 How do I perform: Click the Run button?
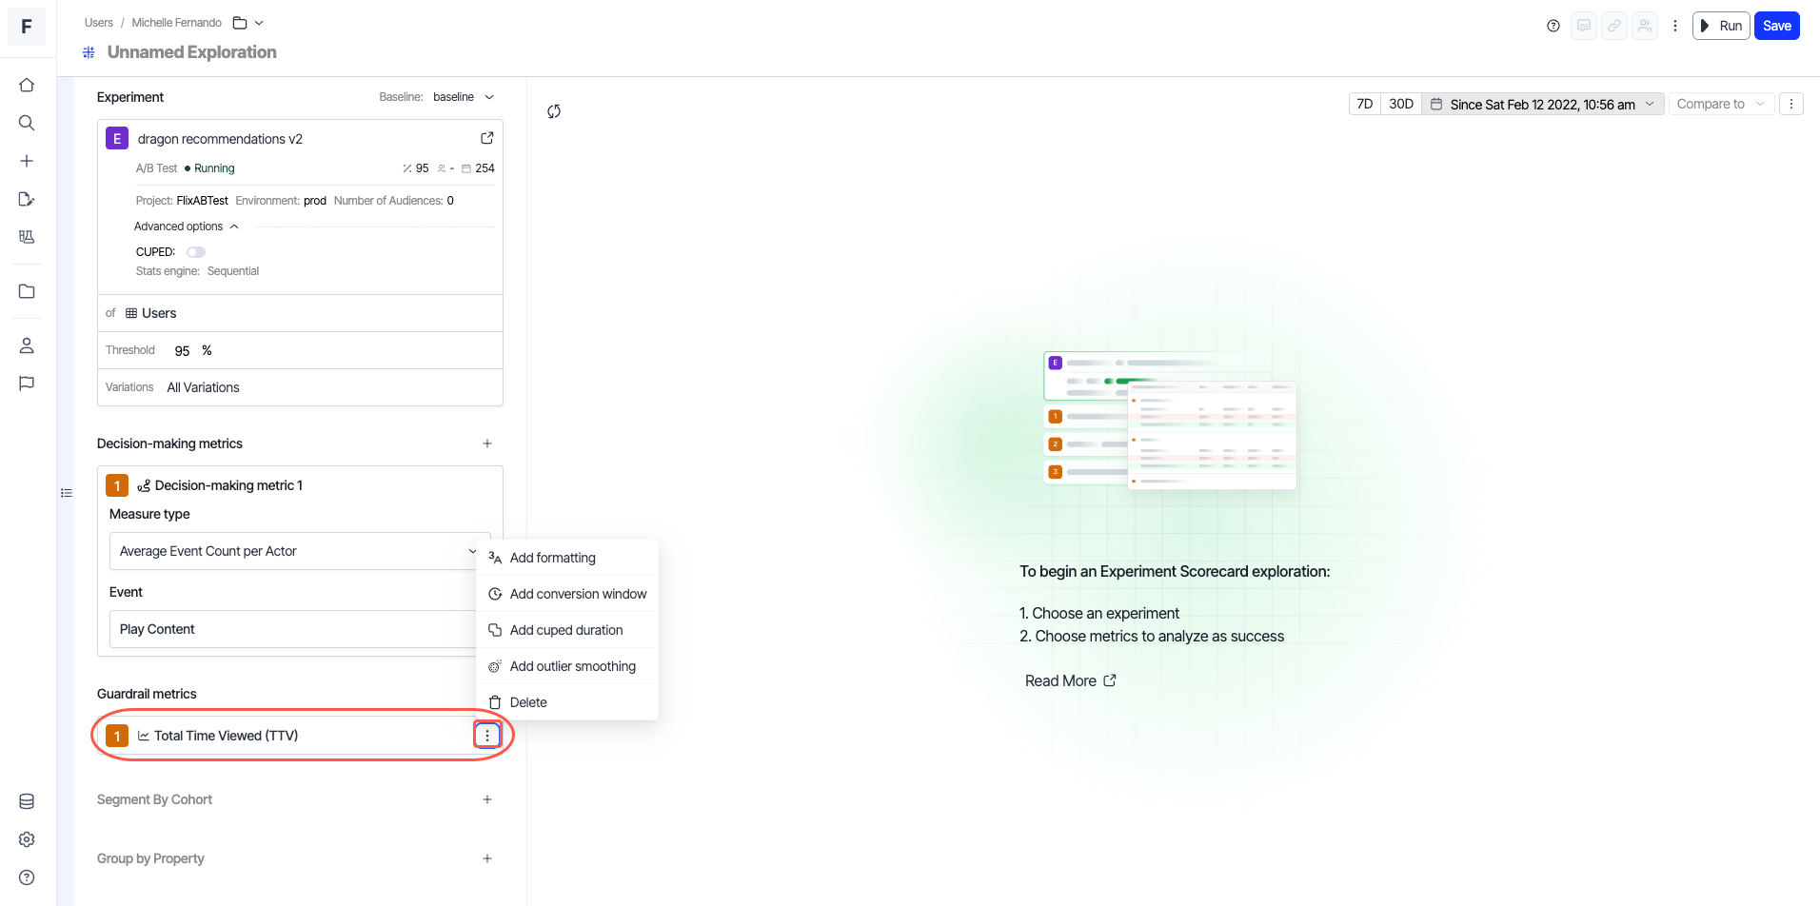tap(1721, 26)
